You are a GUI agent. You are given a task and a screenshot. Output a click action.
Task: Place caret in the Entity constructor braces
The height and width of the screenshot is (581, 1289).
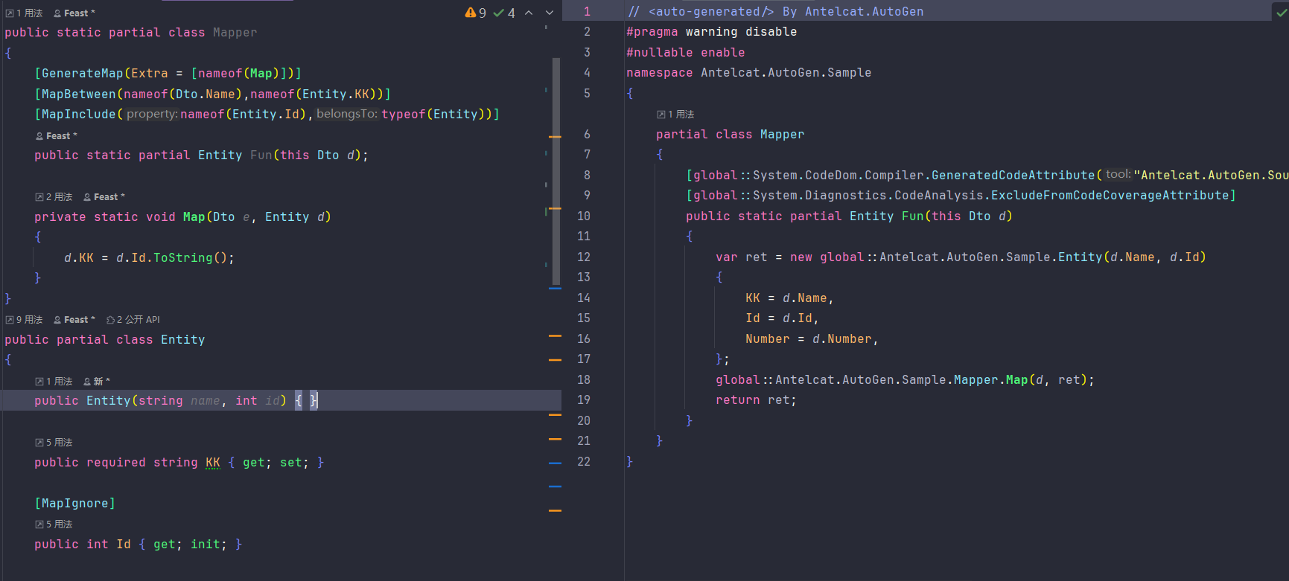click(x=306, y=400)
